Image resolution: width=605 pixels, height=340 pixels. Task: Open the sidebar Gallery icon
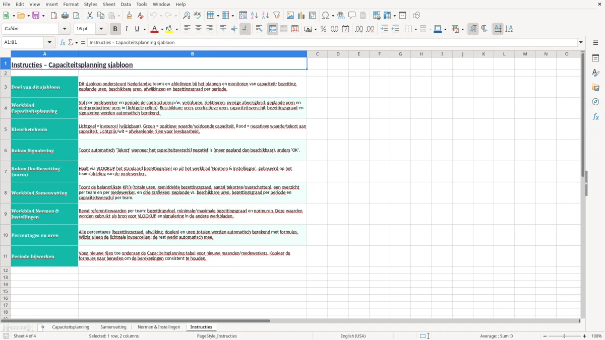pos(595,87)
